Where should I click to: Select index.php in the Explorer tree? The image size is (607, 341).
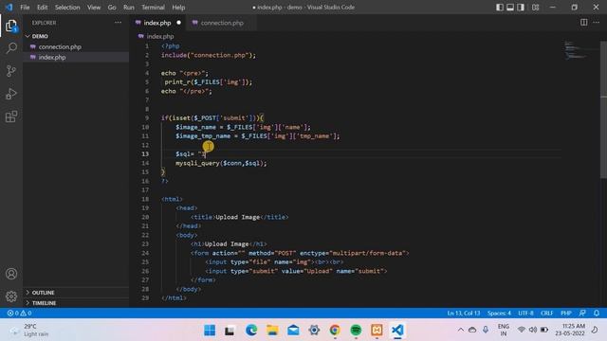pos(52,57)
